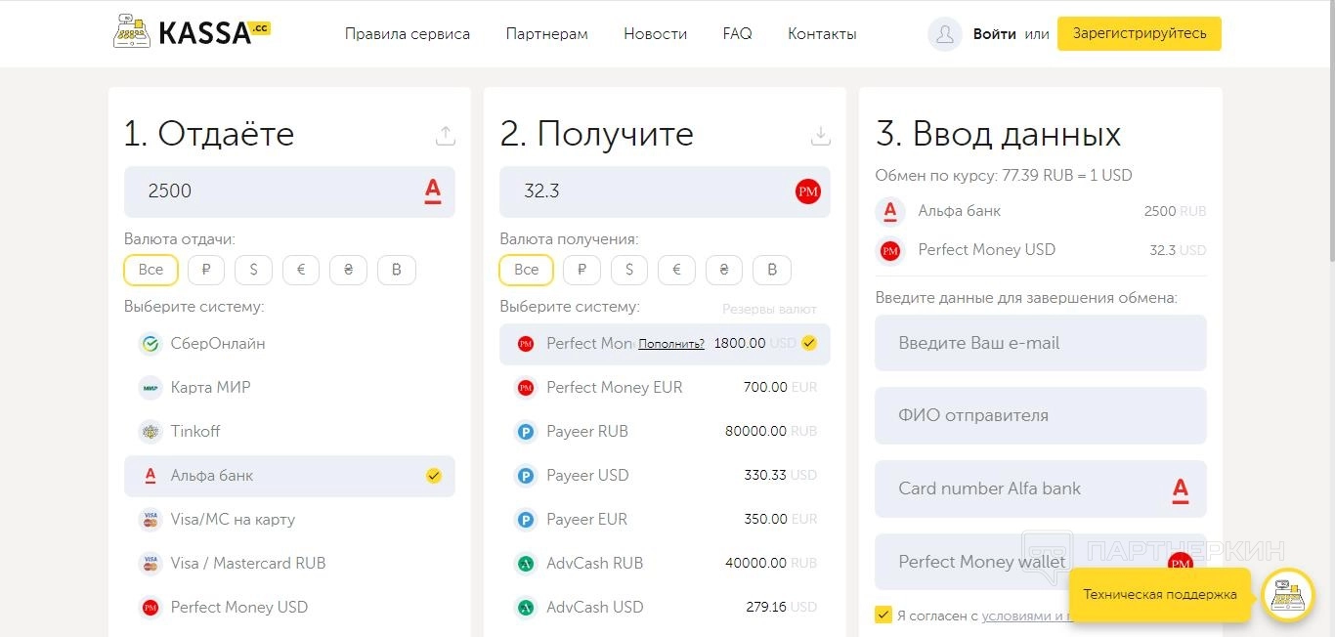This screenshot has width=1335, height=637.
Task: Select dollar $ filter under Валюта отдачи
Action: (x=254, y=270)
